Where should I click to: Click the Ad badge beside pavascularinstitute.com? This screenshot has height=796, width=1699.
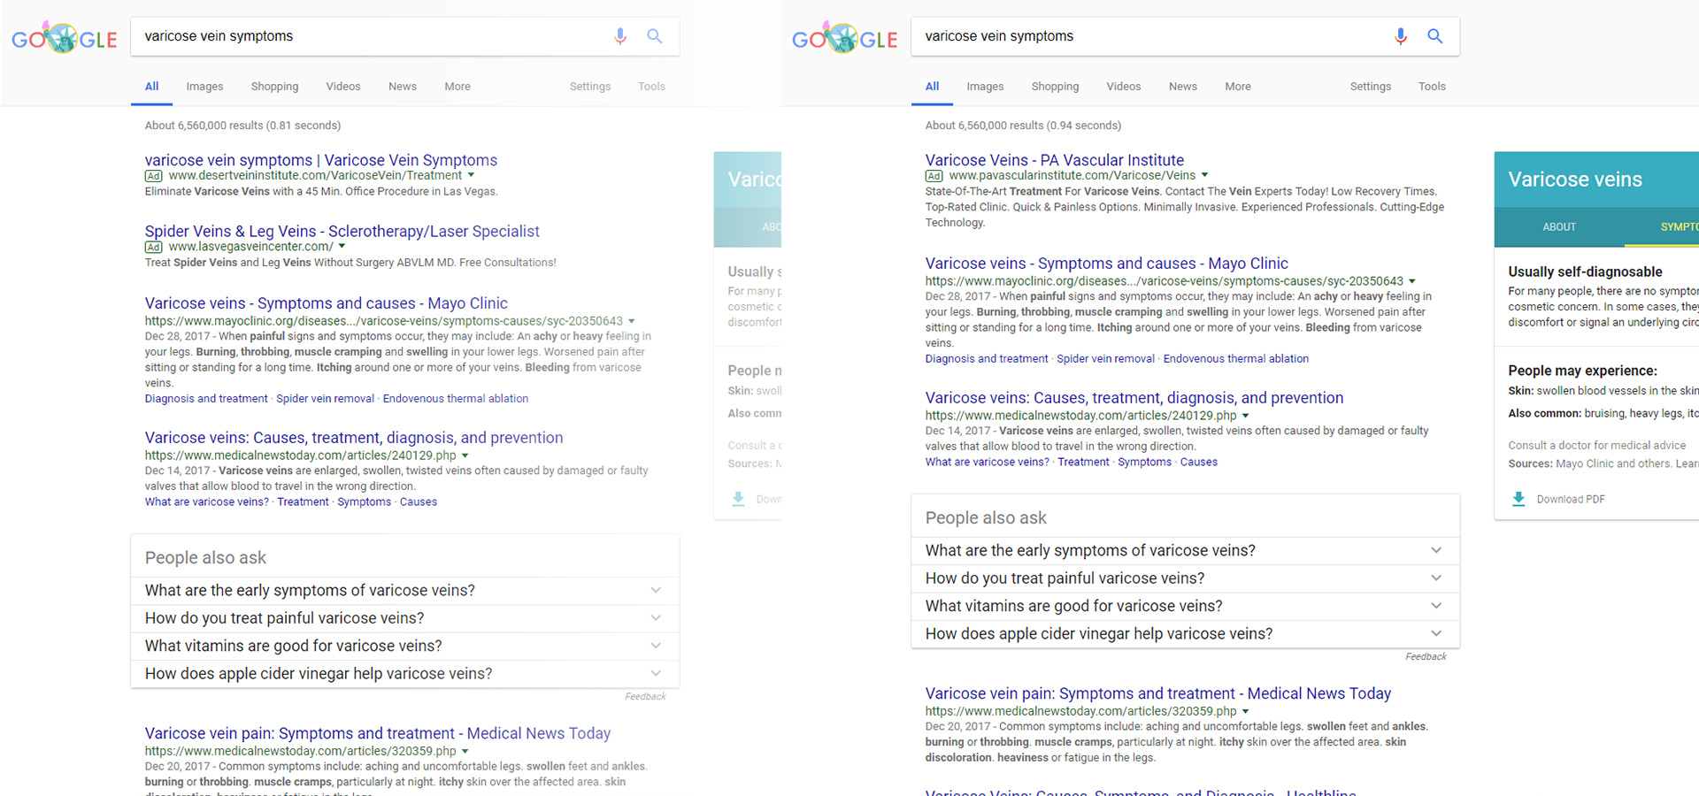(x=934, y=176)
